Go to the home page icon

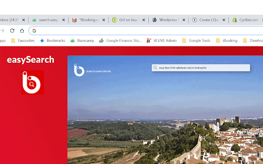[x=22, y=31]
